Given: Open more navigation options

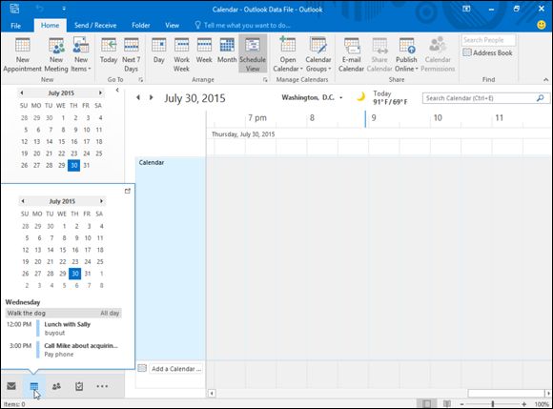Looking at the screenshot, I should (x=102, y=386).
